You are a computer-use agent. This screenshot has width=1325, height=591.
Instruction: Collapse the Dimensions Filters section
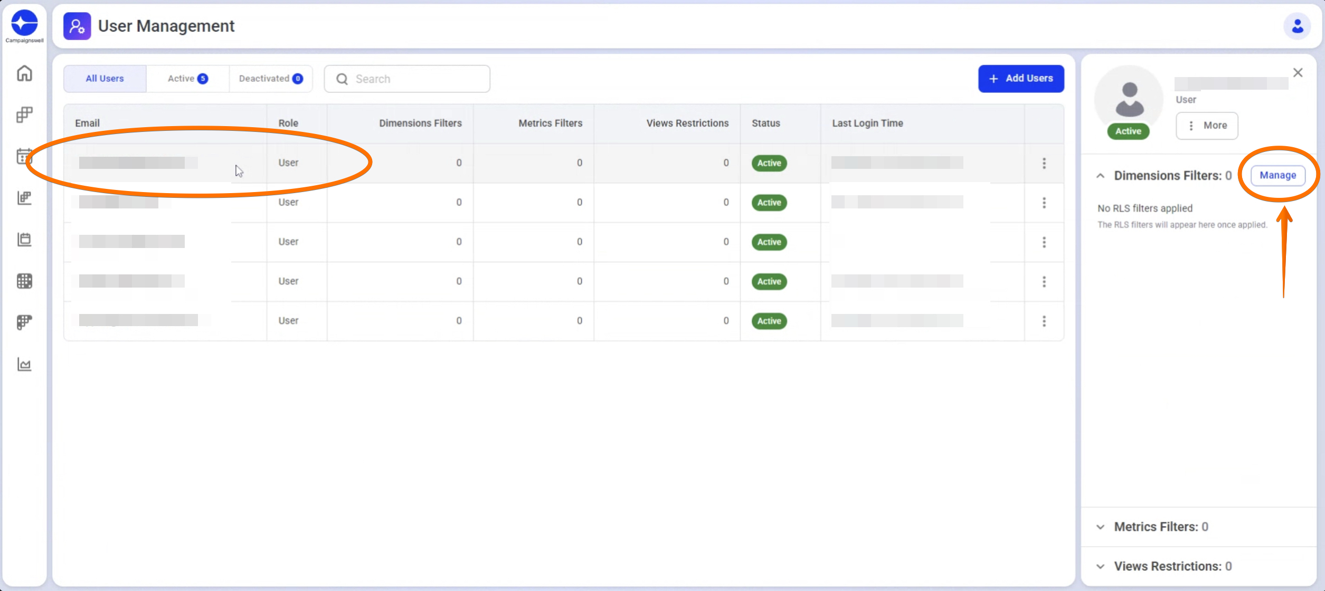click(x=1101, y=176)
